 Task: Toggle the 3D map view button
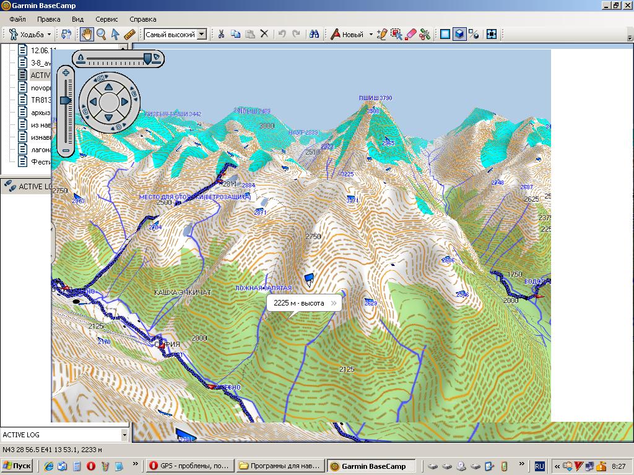459,35
